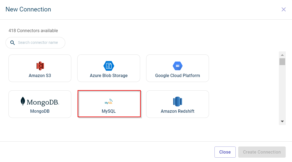Click the magnifying glass search icon

click(12, 43)
